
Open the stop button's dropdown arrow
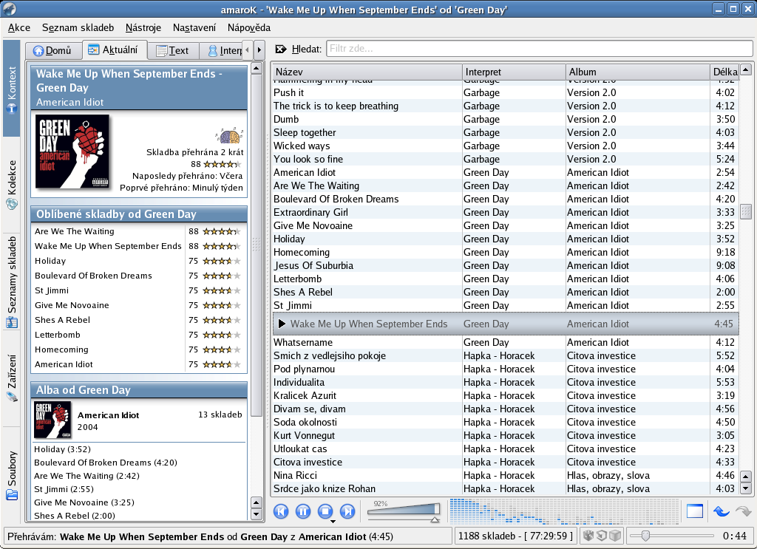pyautogui.click(x=333, y=522)
